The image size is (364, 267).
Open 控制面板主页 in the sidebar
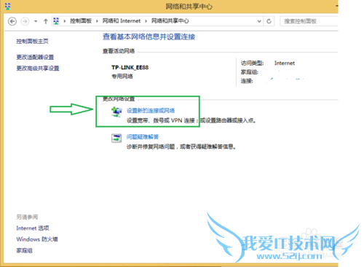[32, 42]
